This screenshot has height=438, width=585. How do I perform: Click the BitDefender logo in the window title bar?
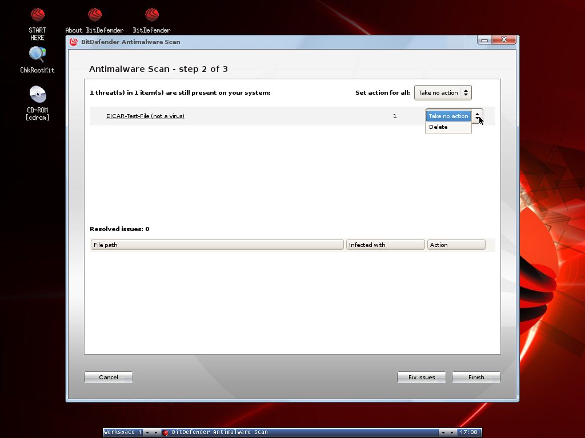coord(74,42)
